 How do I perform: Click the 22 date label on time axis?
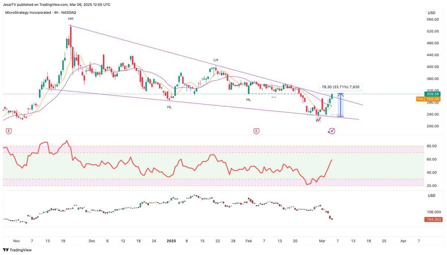click(x=218, y=241)
